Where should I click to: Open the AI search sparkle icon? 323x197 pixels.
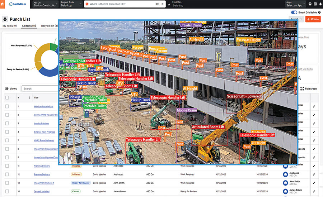coord(87,4)
